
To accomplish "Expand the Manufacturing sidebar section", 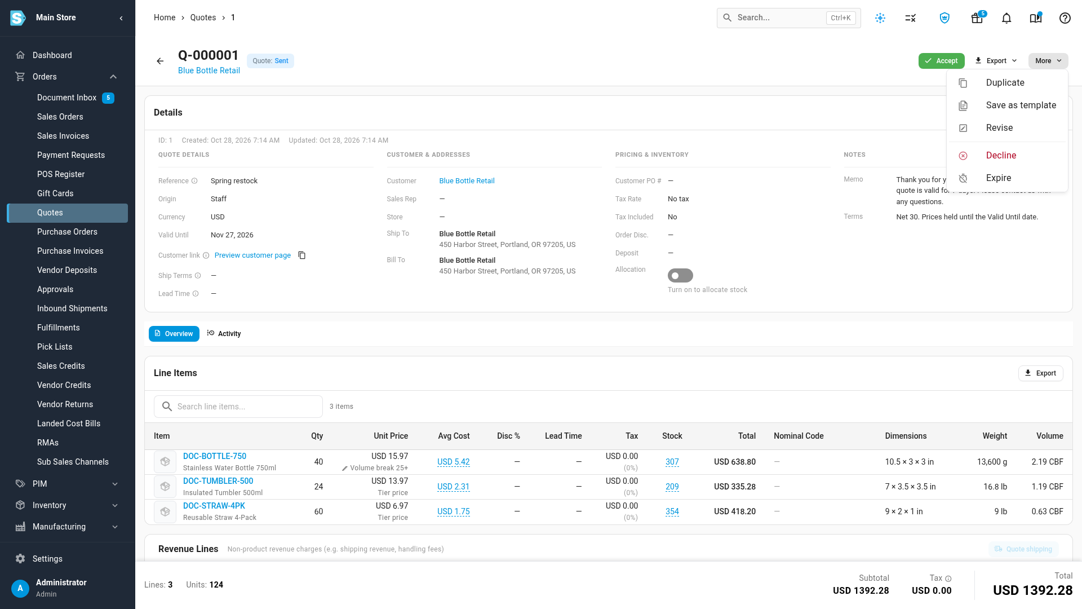I will coord(115,527).
